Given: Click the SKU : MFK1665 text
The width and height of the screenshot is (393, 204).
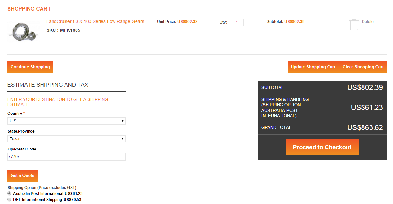Looking at the screenshot, I should tap(64, 30).
